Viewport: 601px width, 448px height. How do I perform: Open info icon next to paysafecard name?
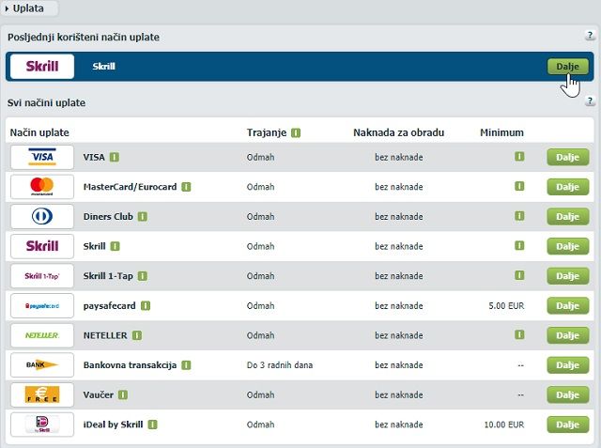tap(146, 306)
